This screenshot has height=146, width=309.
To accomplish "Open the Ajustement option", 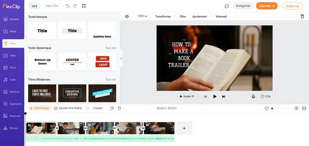I will (199, 17).
